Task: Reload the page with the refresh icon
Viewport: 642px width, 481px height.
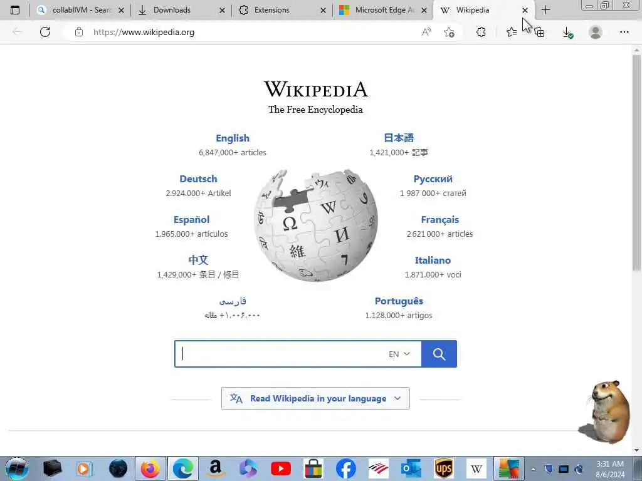Action: pyautogui.click(x=45, y=32)
